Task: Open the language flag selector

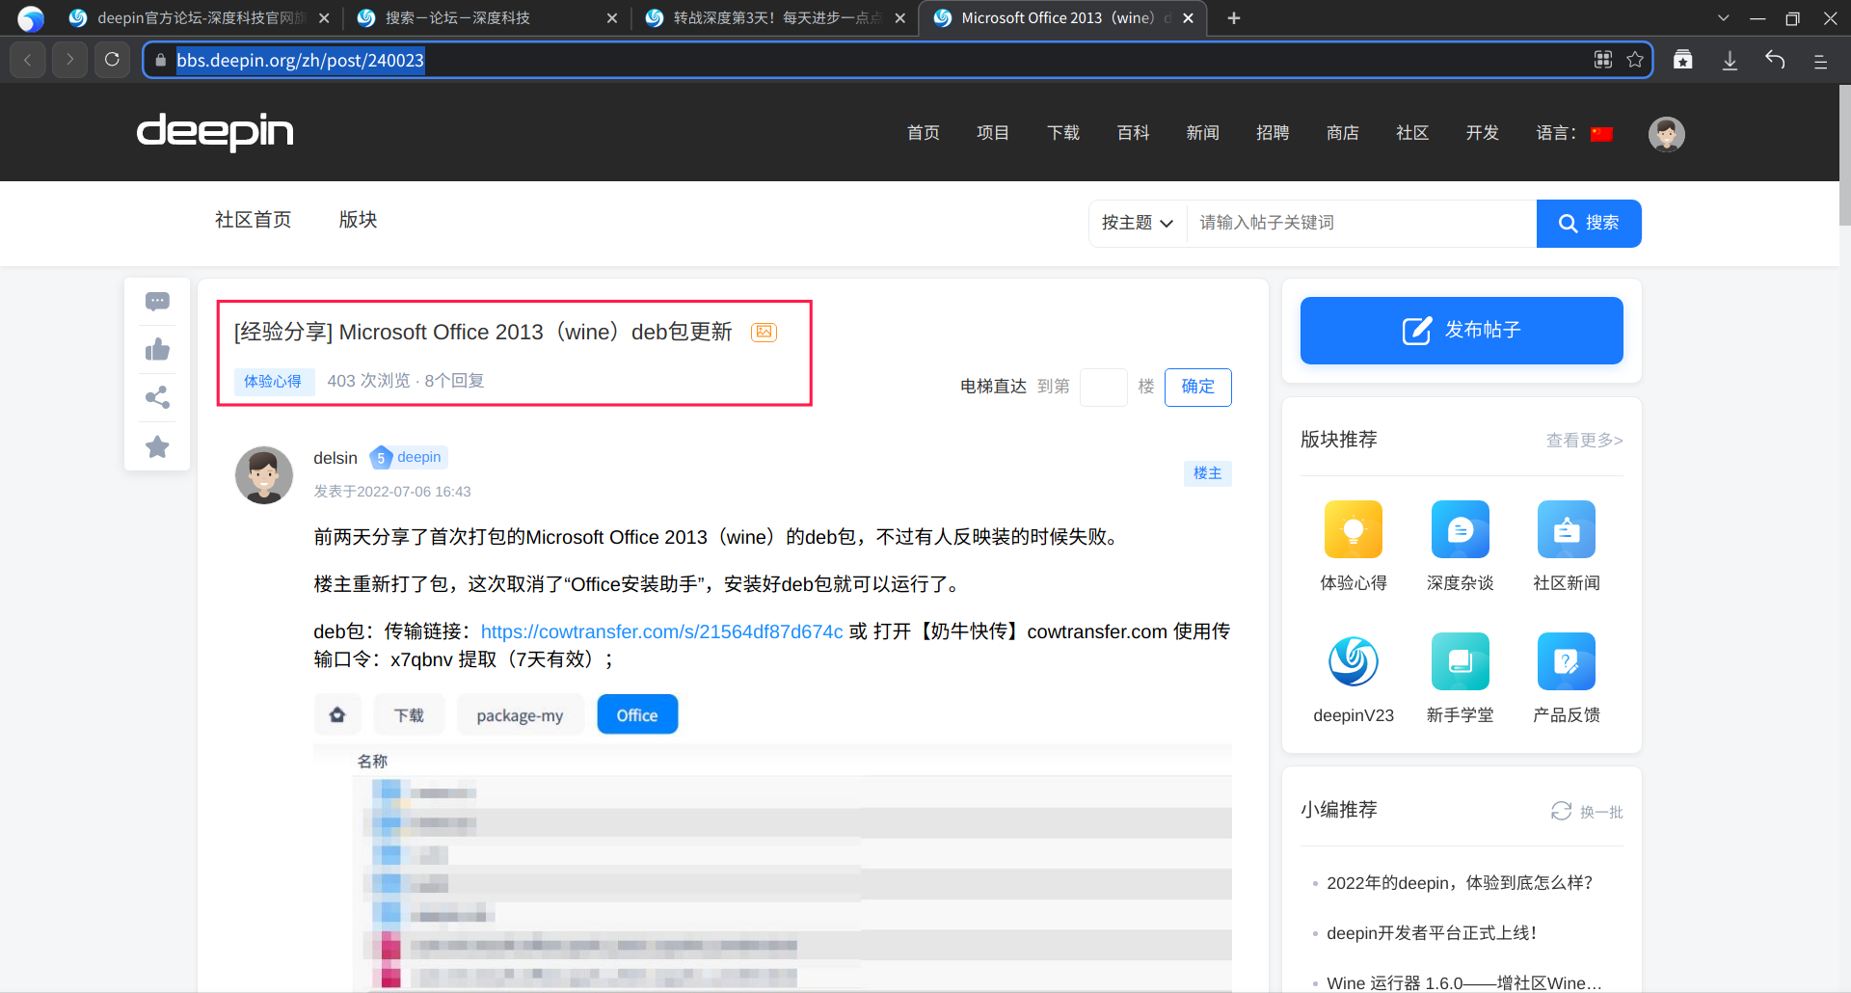Action: tap(1601, 134)
